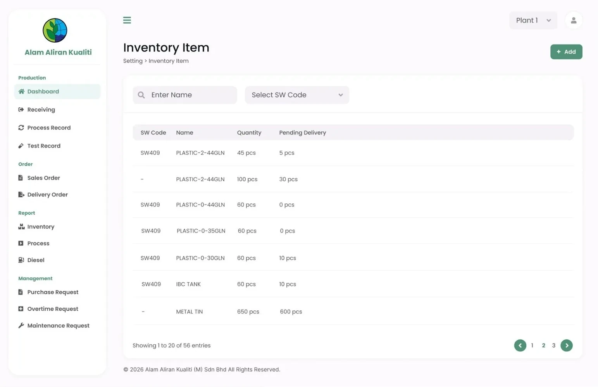Open page 1 of the entries
The height and width of the screenshot is (387, 598).
(x=532, y=345)
